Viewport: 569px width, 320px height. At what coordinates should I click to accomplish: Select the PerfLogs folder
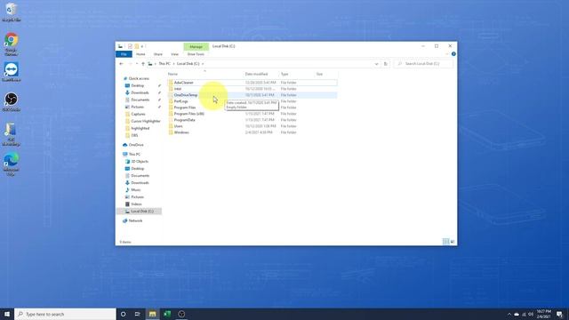coord(252,101)
